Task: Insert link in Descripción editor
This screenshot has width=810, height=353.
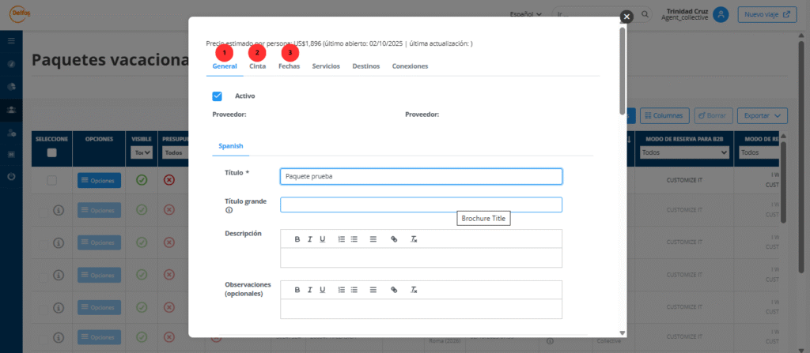Action: (394, 238)
